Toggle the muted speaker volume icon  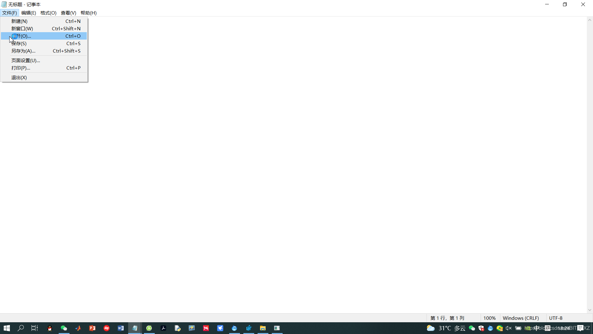pyautogui.click(x=509, y=328)
